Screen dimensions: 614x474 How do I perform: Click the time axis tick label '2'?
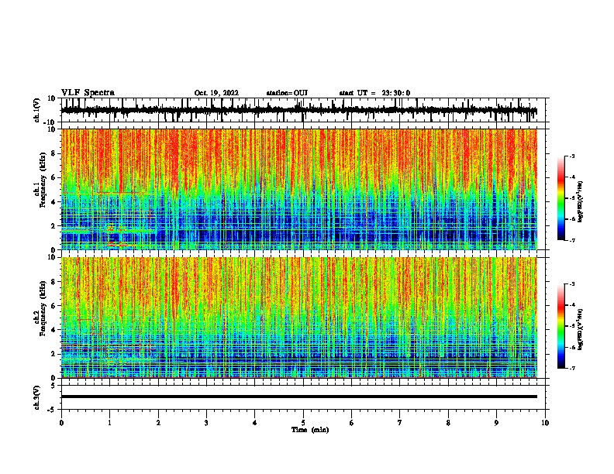pyautogui.click(x=158, y=423)
